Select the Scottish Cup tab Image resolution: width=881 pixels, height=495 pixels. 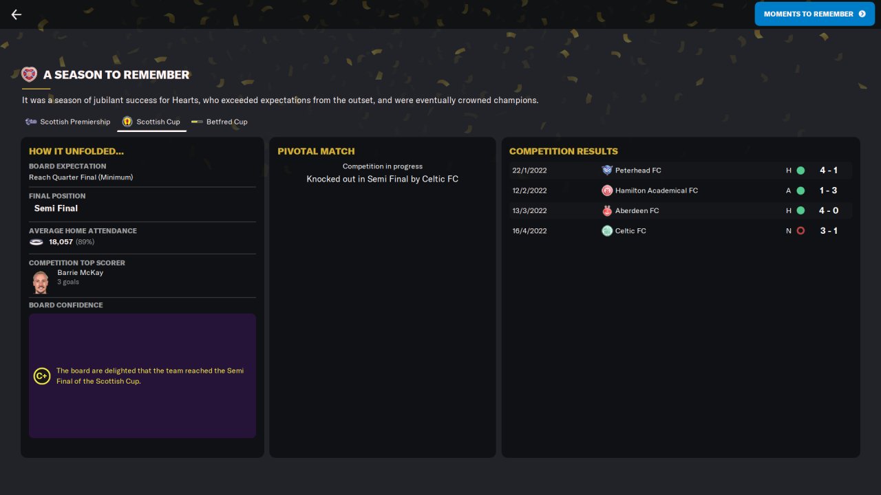pos(151,122)
